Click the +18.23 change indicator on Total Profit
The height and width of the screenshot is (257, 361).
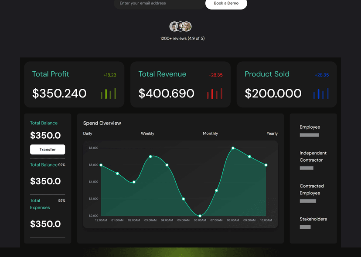pyautogui.click(x=110, y=75)
